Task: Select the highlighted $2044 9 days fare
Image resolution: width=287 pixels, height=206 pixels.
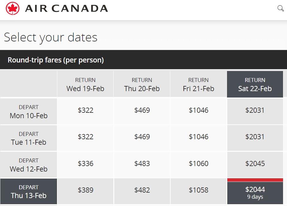Action: point(255,191)
